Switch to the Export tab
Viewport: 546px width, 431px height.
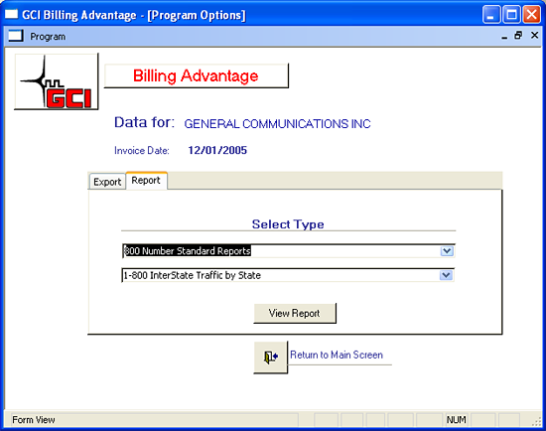click(x=107, y=182)
